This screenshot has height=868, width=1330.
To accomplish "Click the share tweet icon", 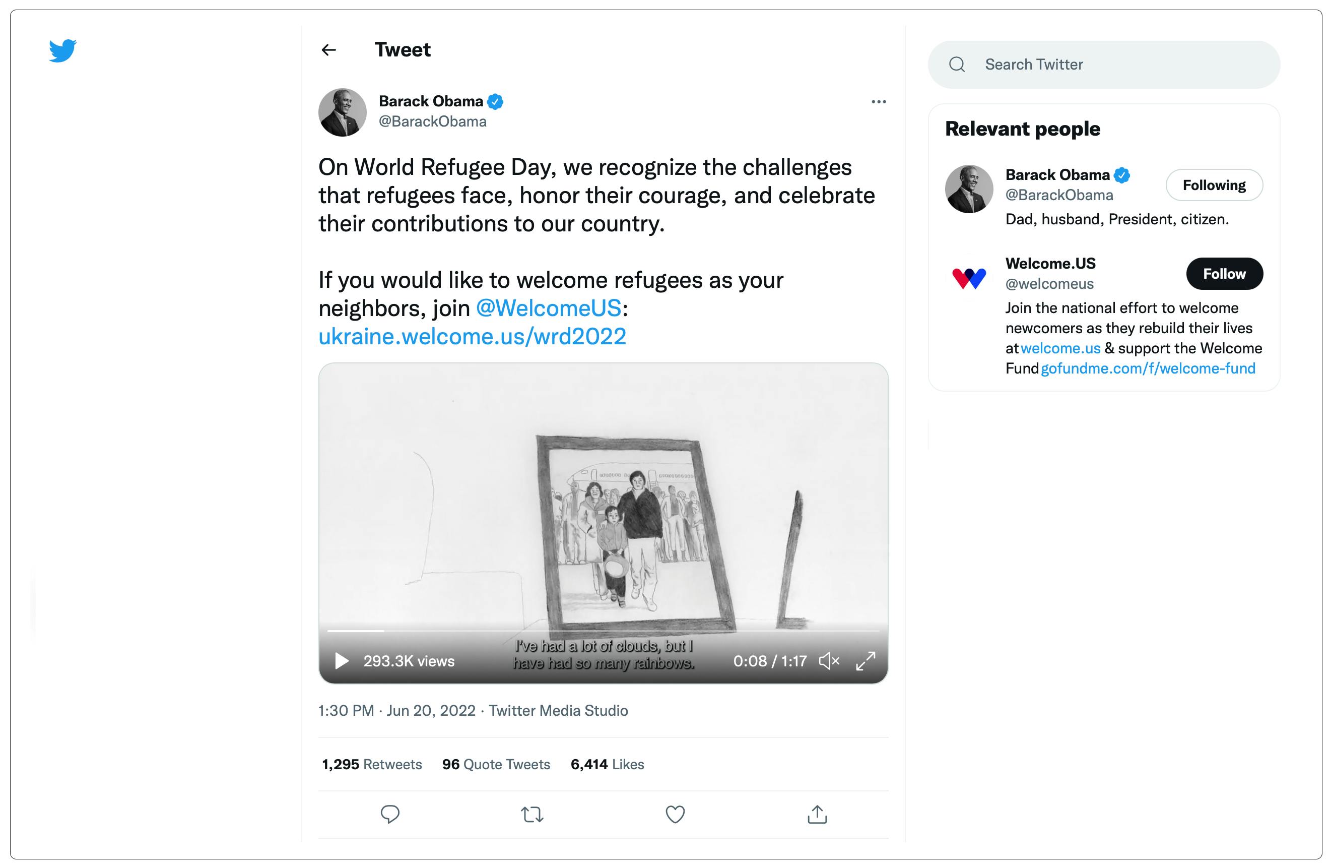I will click(x=817, y=814).
